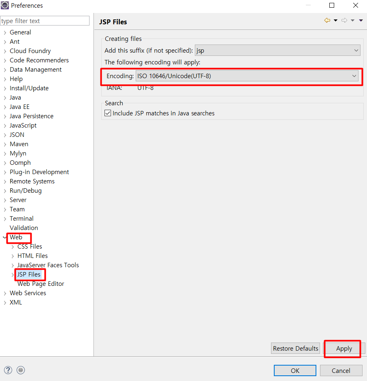This screenshot has width=367, height=381.
Task: Select Oomph preference category
Action: pyautogui.click(x=20, y=162)
